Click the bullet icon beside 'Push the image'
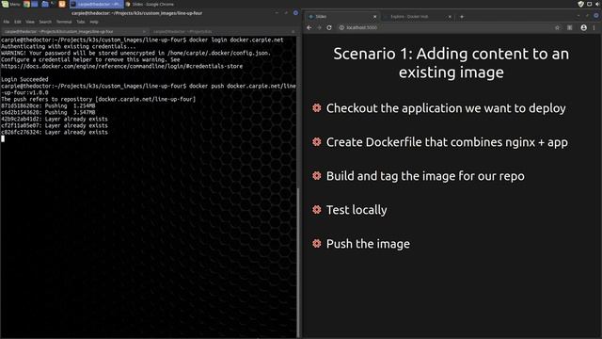 coord(317,243)
